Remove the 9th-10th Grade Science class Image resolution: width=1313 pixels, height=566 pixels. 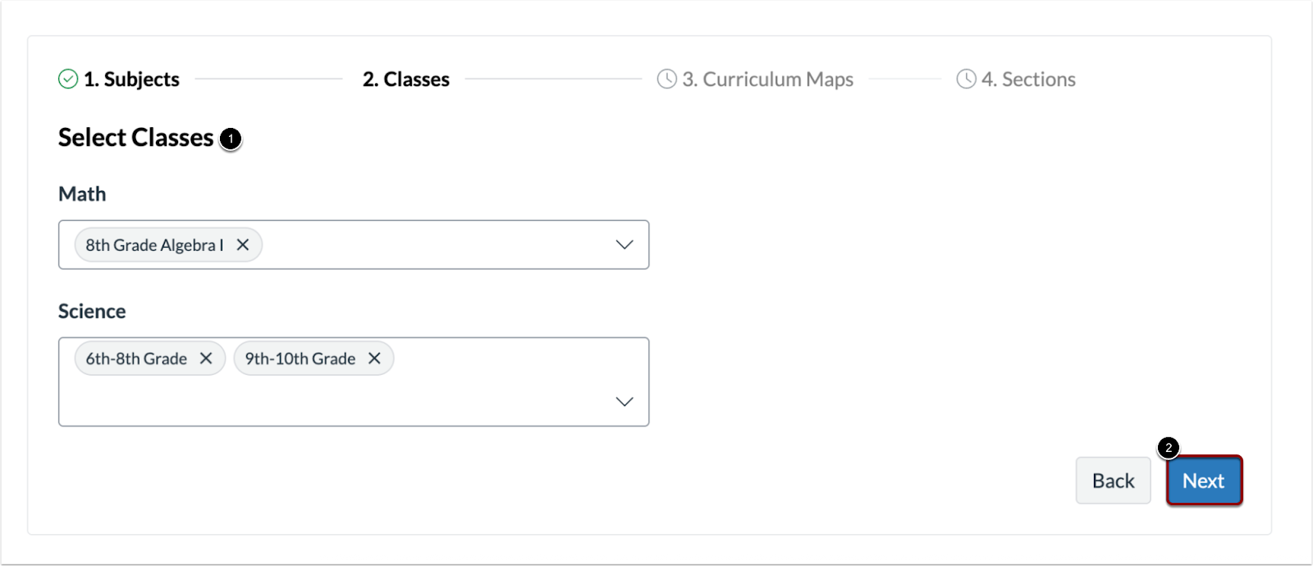374,358
